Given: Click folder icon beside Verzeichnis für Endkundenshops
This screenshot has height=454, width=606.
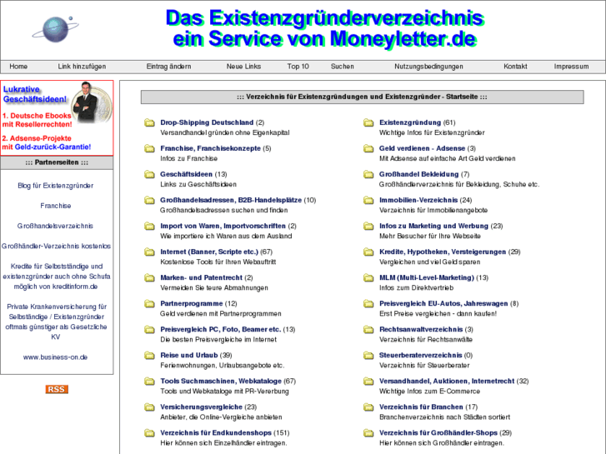Looking at the screenshot, I should 149,433.
